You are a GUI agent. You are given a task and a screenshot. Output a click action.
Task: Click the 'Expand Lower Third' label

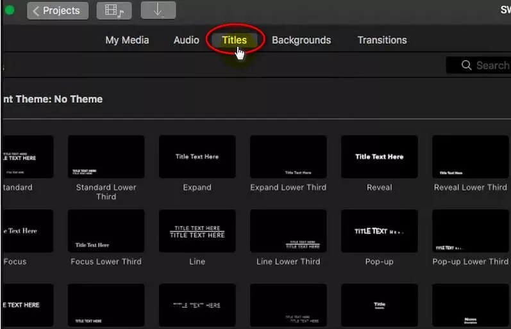[x=288, y=188]
